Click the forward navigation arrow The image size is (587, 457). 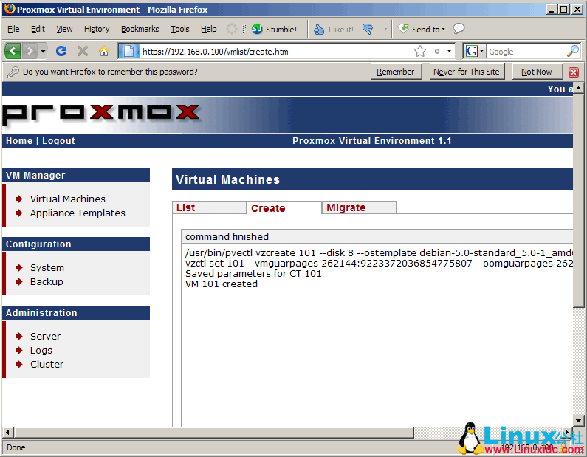pyautogui.click(x=30, y=51)
